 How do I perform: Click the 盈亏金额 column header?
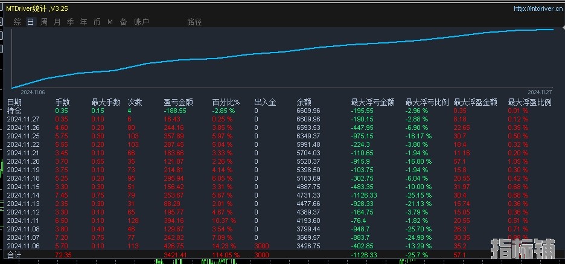click(x=178, y=103)
